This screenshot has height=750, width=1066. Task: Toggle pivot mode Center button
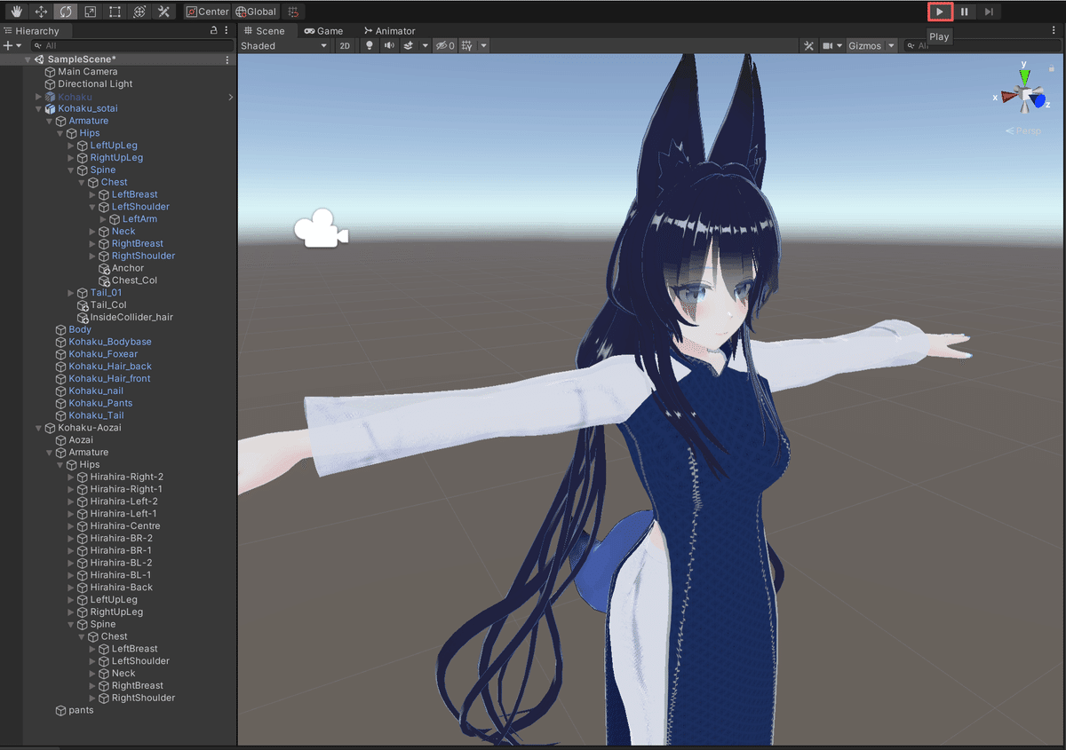click(x=208, y=12)
